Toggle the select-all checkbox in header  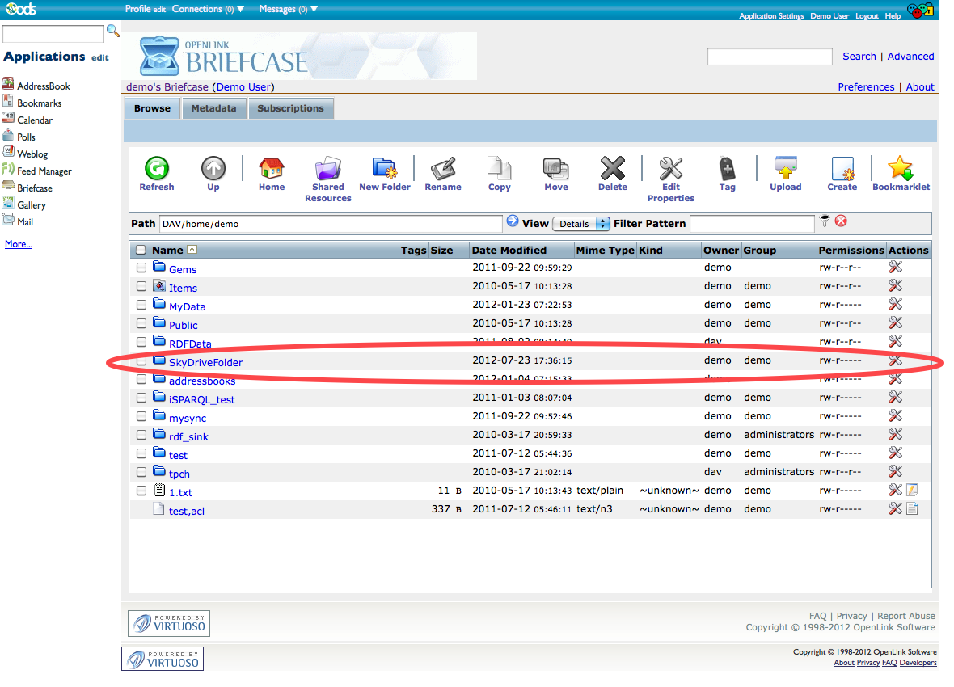pos(141,251)
